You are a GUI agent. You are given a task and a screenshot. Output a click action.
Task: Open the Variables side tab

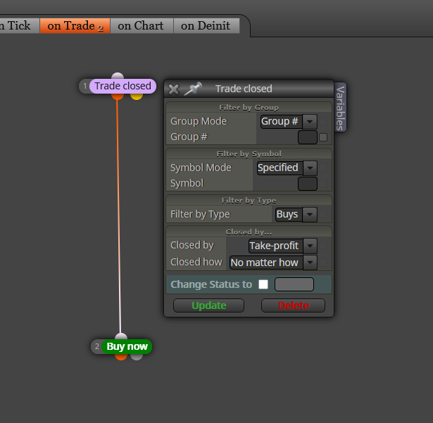pos(340,108)
